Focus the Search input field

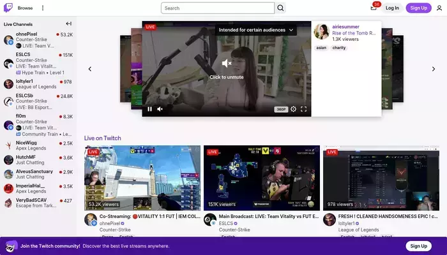coord(218,8)
